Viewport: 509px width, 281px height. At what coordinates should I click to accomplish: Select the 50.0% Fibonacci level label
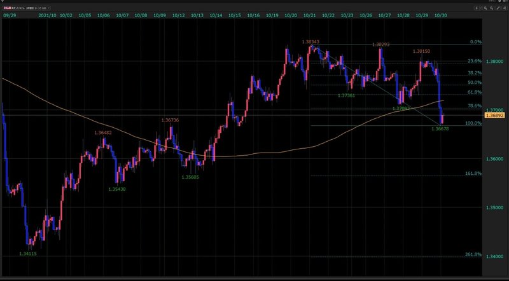point(475,83)
